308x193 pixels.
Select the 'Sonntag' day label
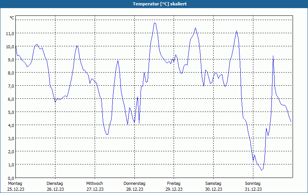253,184
